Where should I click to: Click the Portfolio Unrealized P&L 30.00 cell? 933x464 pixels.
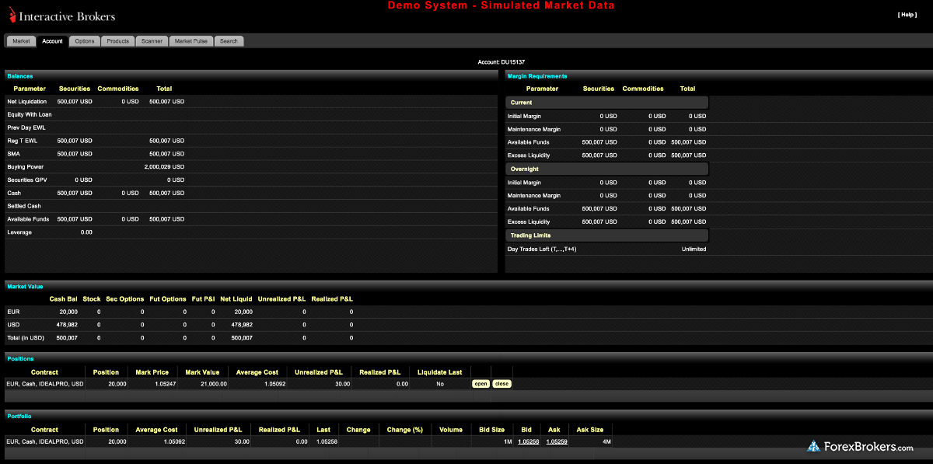[x=241, y=441]
